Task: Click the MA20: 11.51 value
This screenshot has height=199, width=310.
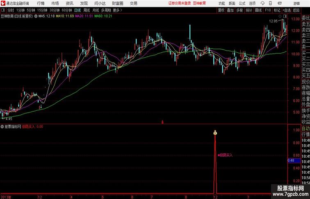Action: 84,16
